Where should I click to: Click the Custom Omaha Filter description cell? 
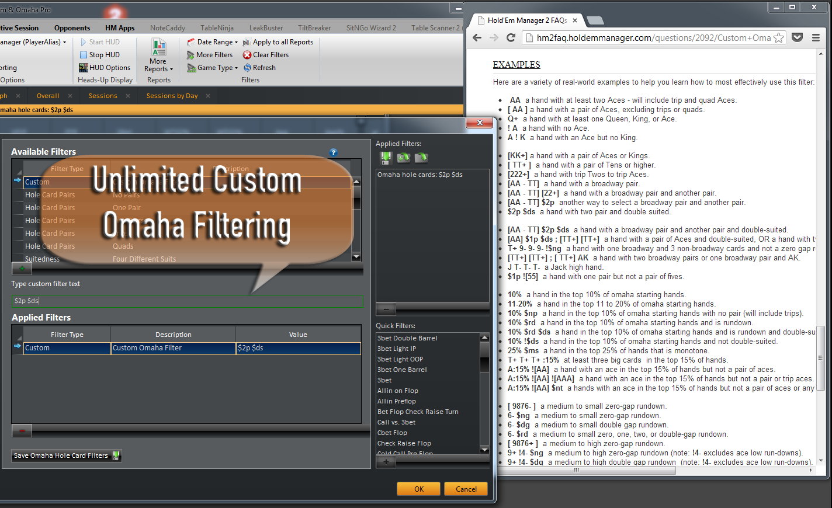click(173, 348)
